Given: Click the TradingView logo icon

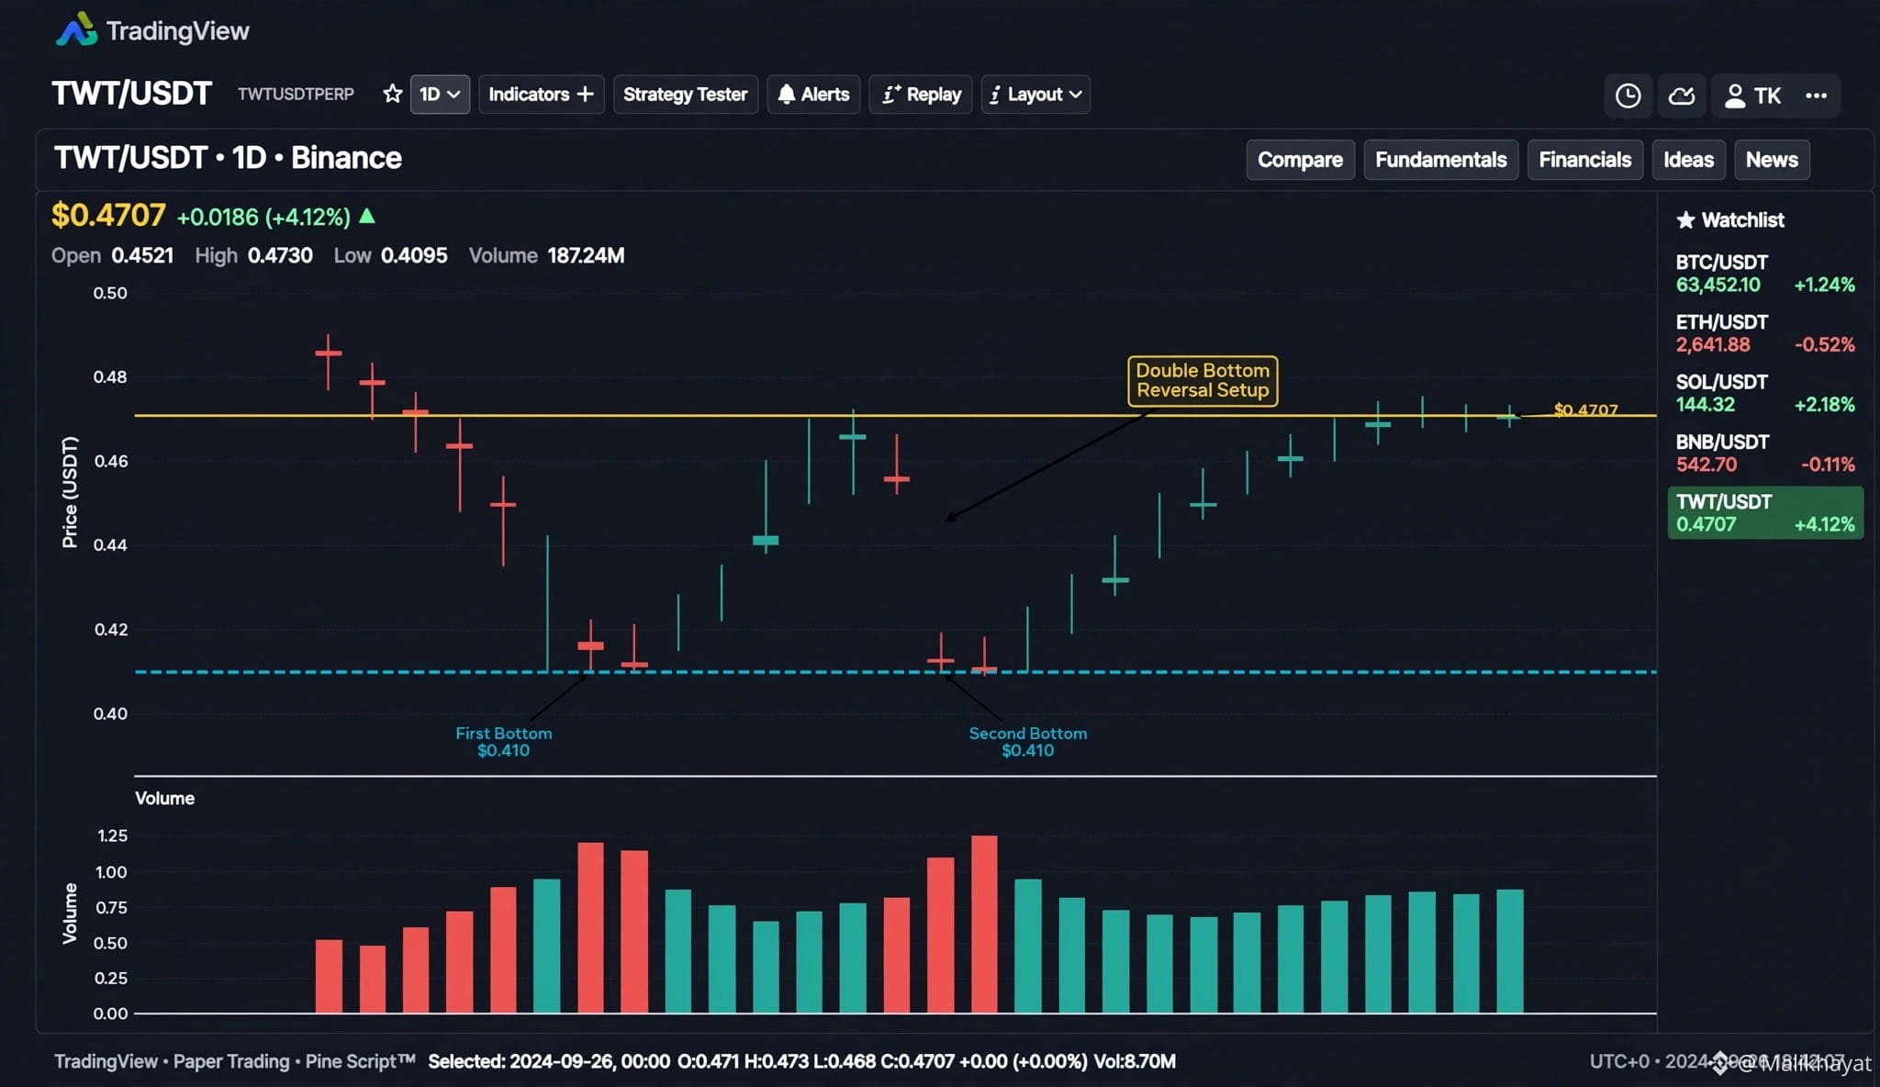Looking at the screenshot, I should pos(76,29).
